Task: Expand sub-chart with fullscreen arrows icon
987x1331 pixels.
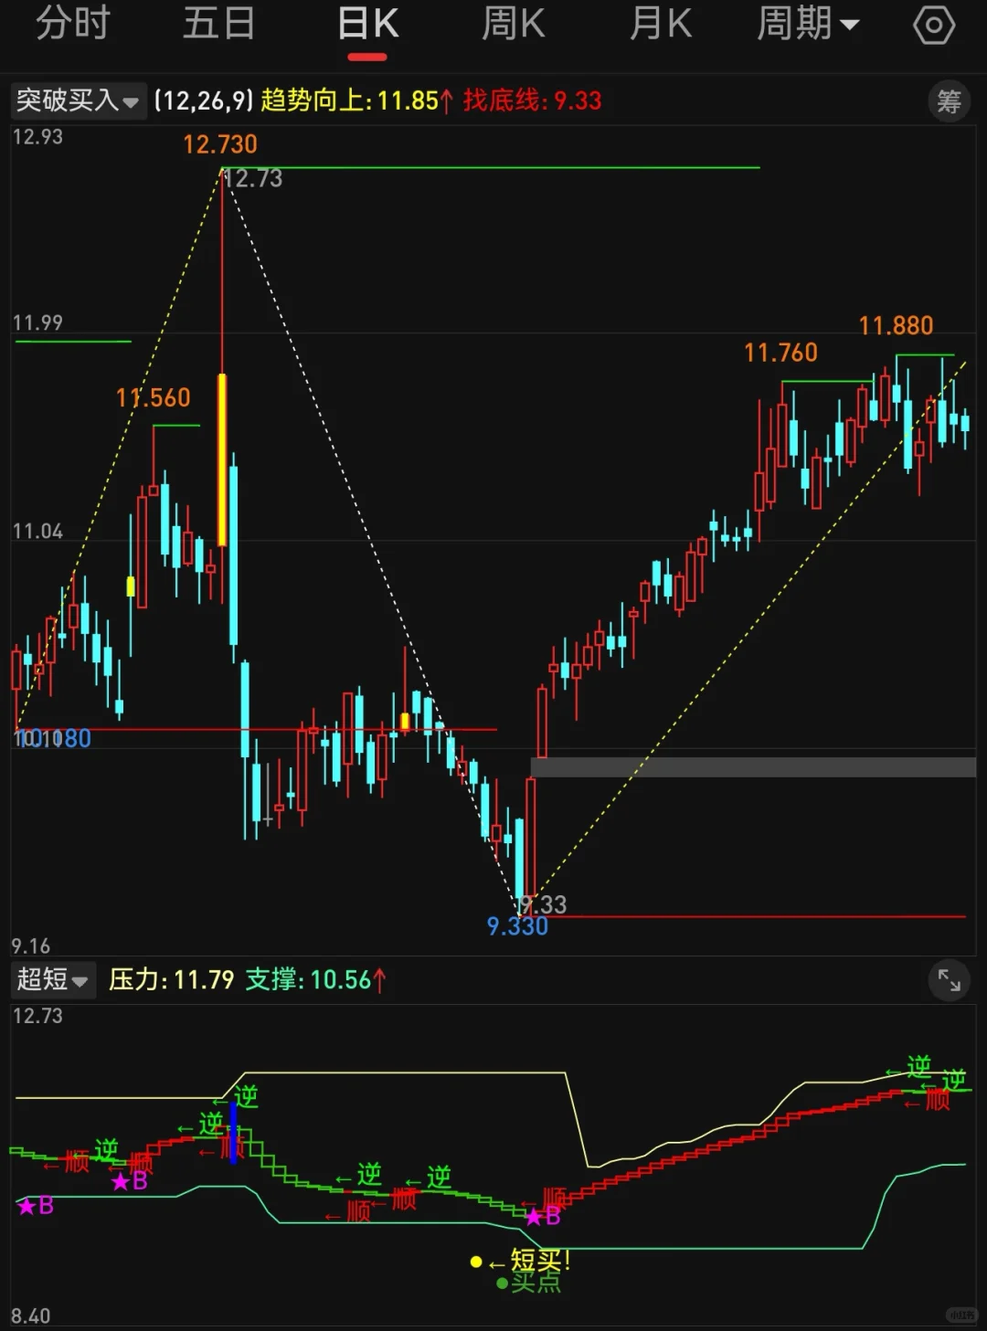Action: [x=949, y=980]
